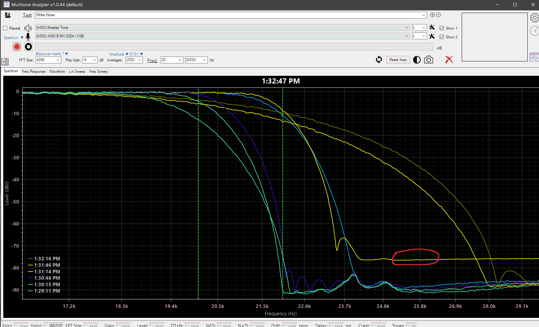Open the start frequency 20 dropdown
Image resolution: width=539 pixels, height=327 pixels.
pyautogui.click(x=180, y=60)
